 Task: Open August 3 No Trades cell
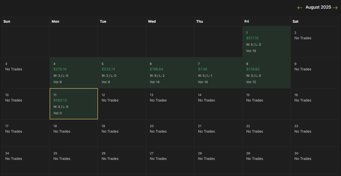pos(26,73)
